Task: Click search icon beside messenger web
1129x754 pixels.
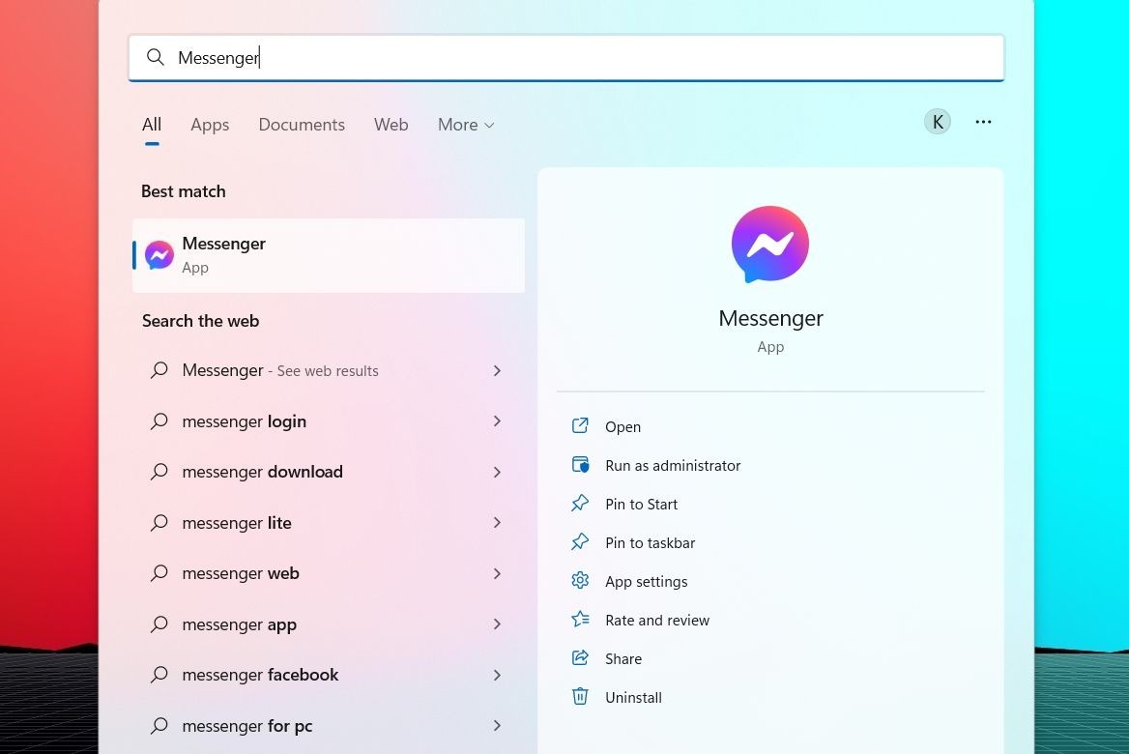Action: [x=159, y=573]
